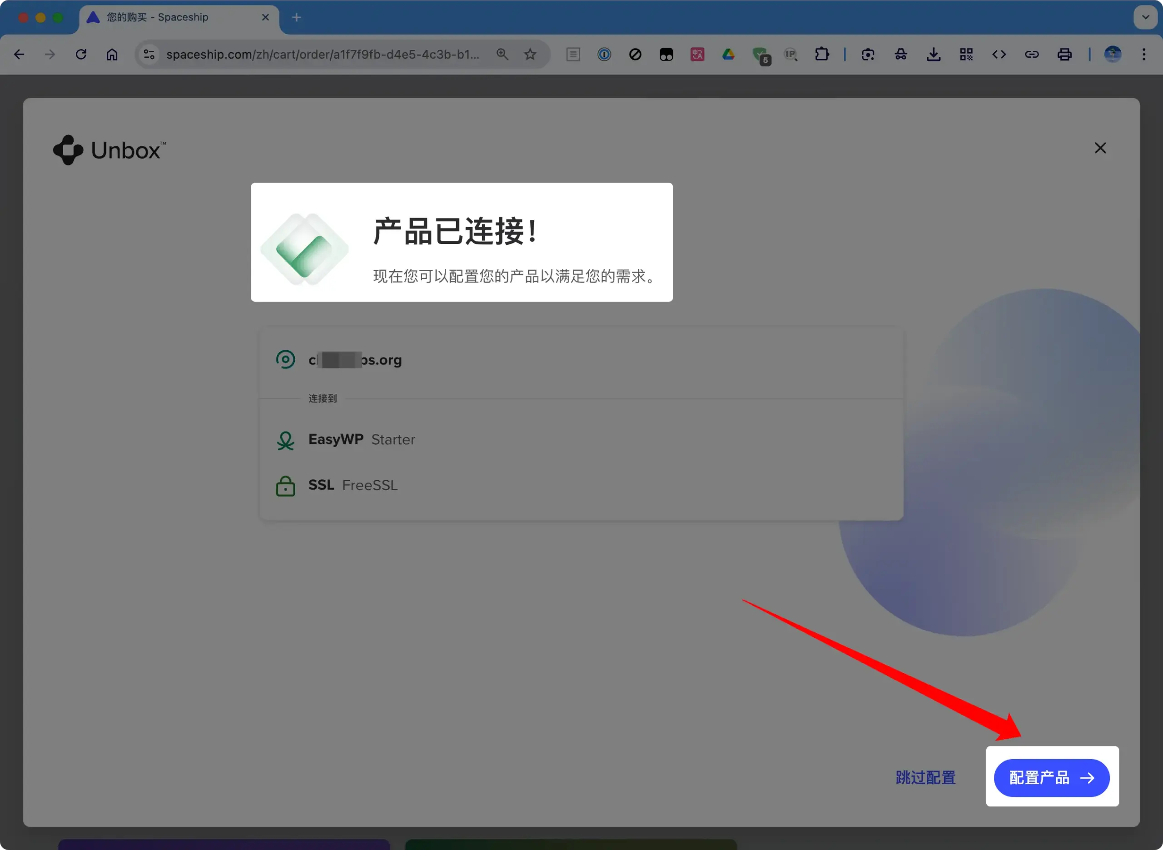1163x850 pixels.
Task: Open the site information icon in the address bar
Action: pos(149,54)
